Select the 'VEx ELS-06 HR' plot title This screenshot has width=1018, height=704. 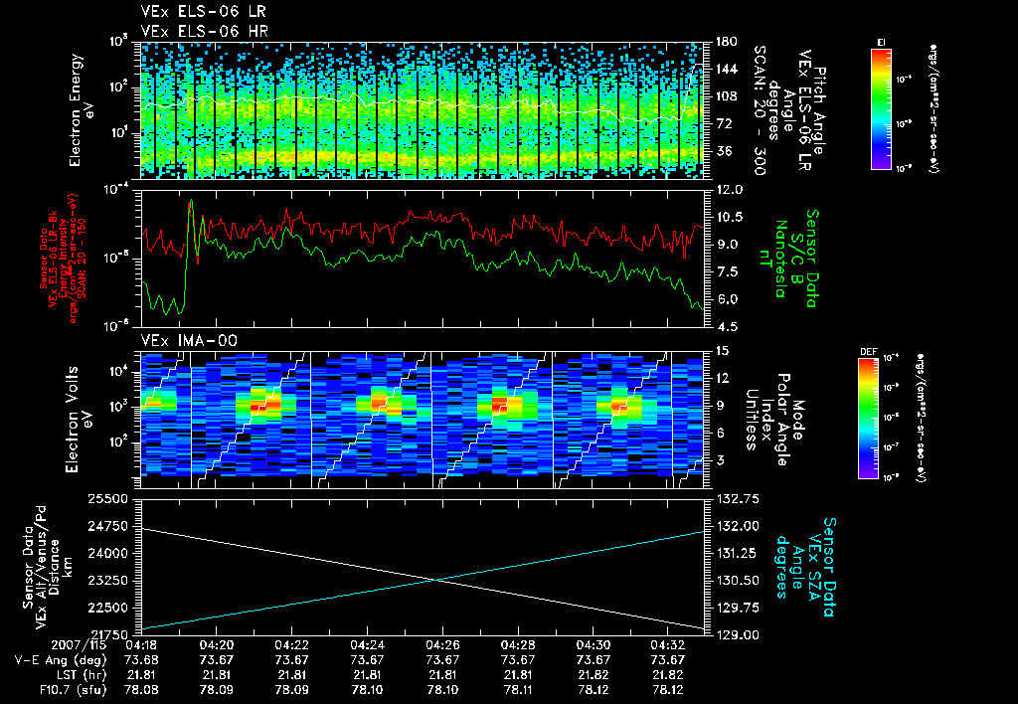coord(204,31)
